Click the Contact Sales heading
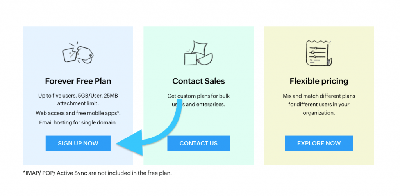 point(198,81)
